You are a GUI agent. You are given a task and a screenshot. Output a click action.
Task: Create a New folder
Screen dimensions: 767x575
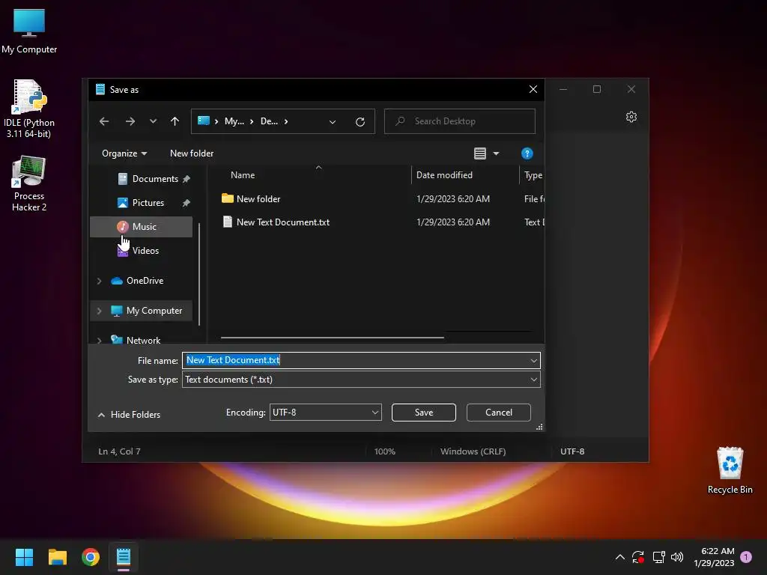(192, 153)
